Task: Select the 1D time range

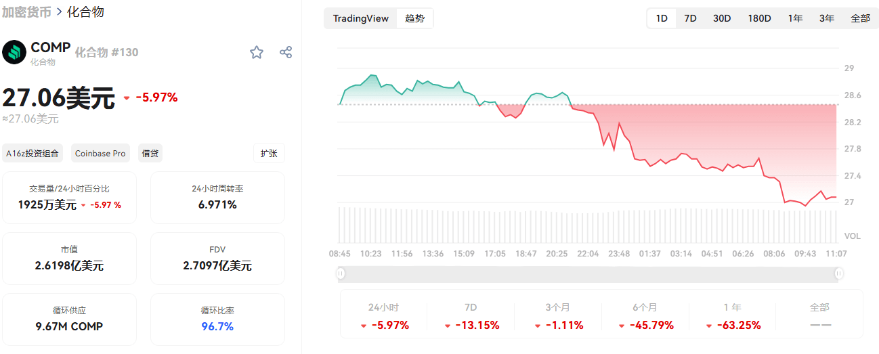Action: click(662, 18)
